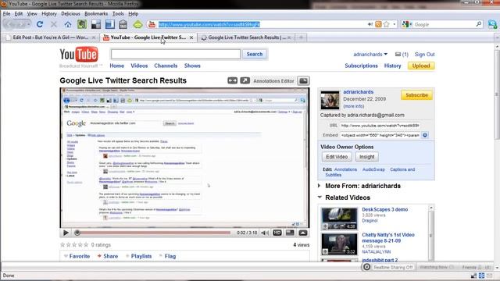Screen dimensions: 500x281
Task: Reload the page with the refresh icon
Action: click(x=40, y=24)
